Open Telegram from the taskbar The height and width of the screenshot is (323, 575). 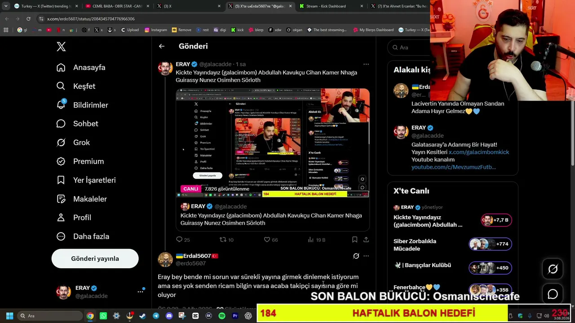[156, 316]
